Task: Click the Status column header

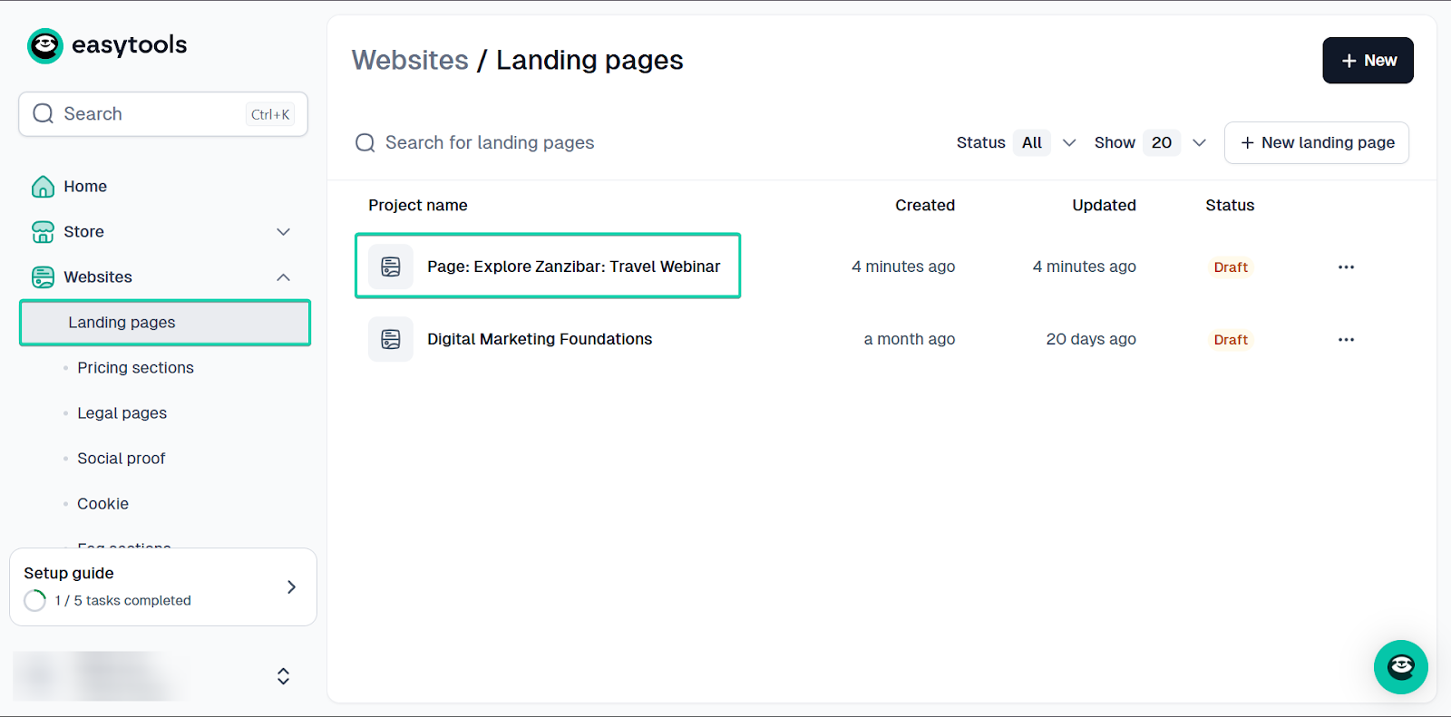Action: click(1230, 206)
